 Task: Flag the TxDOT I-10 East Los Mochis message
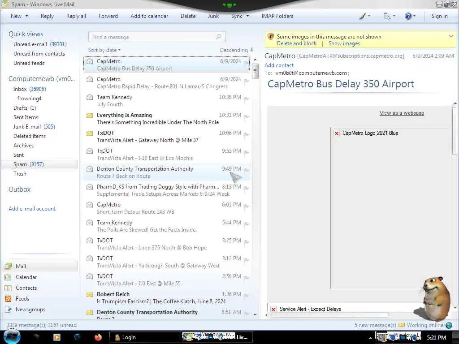(x=246, y=153)
